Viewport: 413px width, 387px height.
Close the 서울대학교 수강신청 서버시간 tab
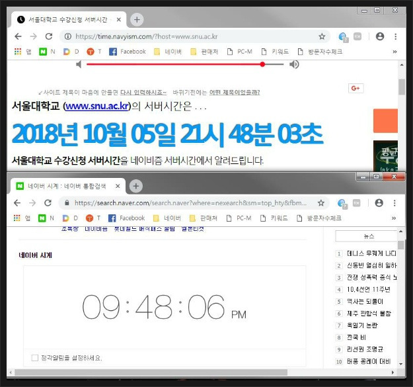point(119,19)
